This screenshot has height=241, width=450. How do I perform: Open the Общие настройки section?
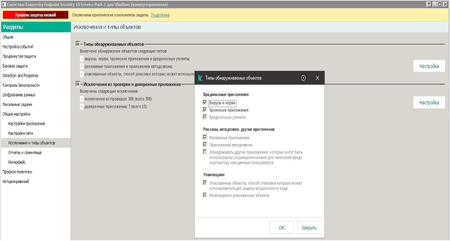pos(16,114)
